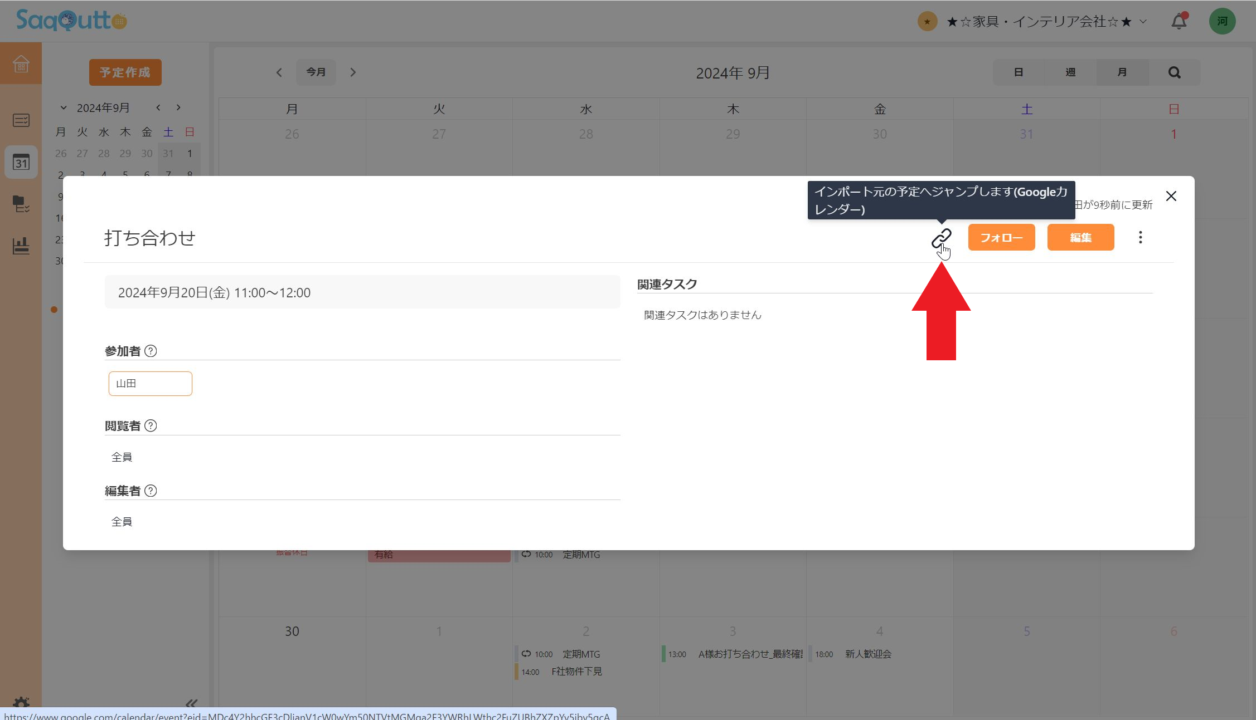1256x720 pixels.
Task: Open the notification bell
Action: point(1178,21)
